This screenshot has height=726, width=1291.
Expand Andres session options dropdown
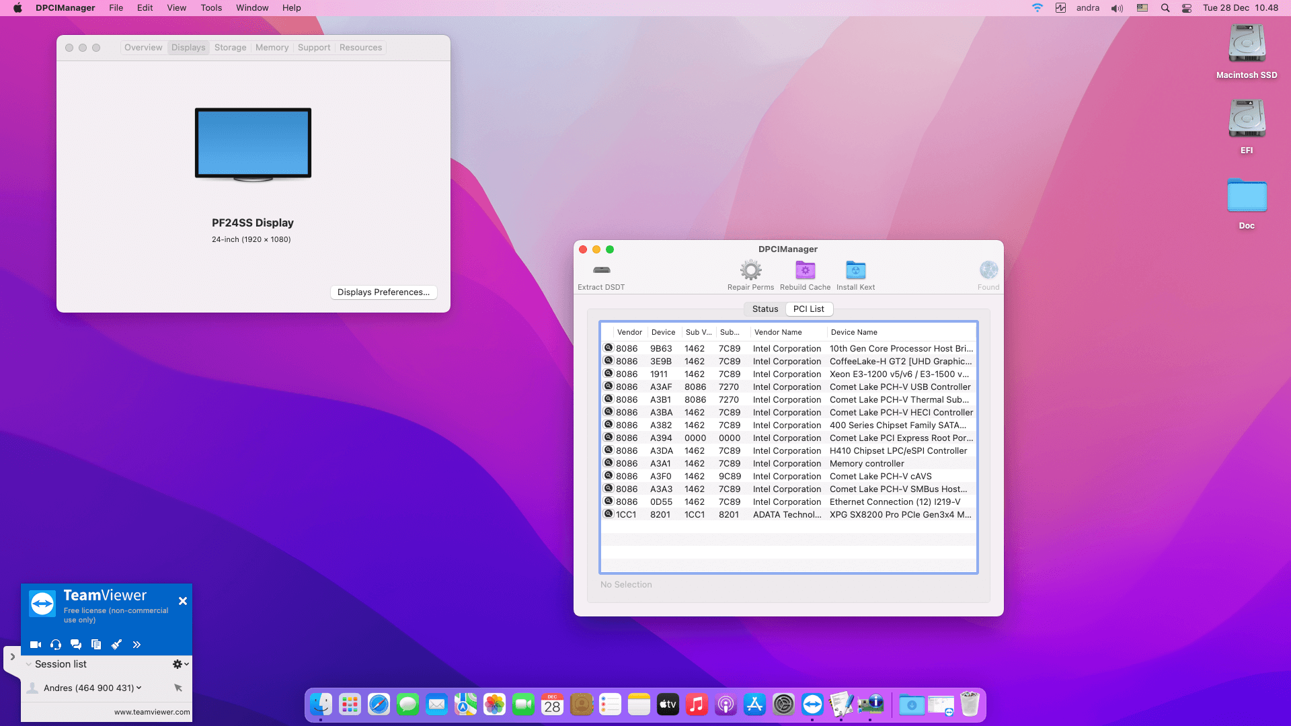[x=139, y=688]
